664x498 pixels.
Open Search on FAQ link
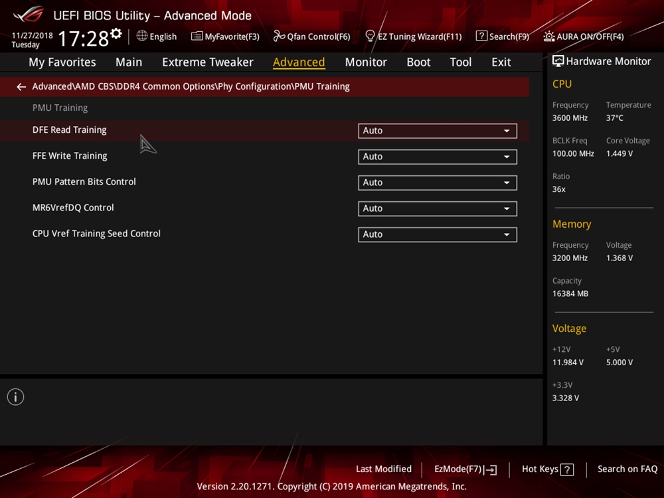tap(627, 469)
